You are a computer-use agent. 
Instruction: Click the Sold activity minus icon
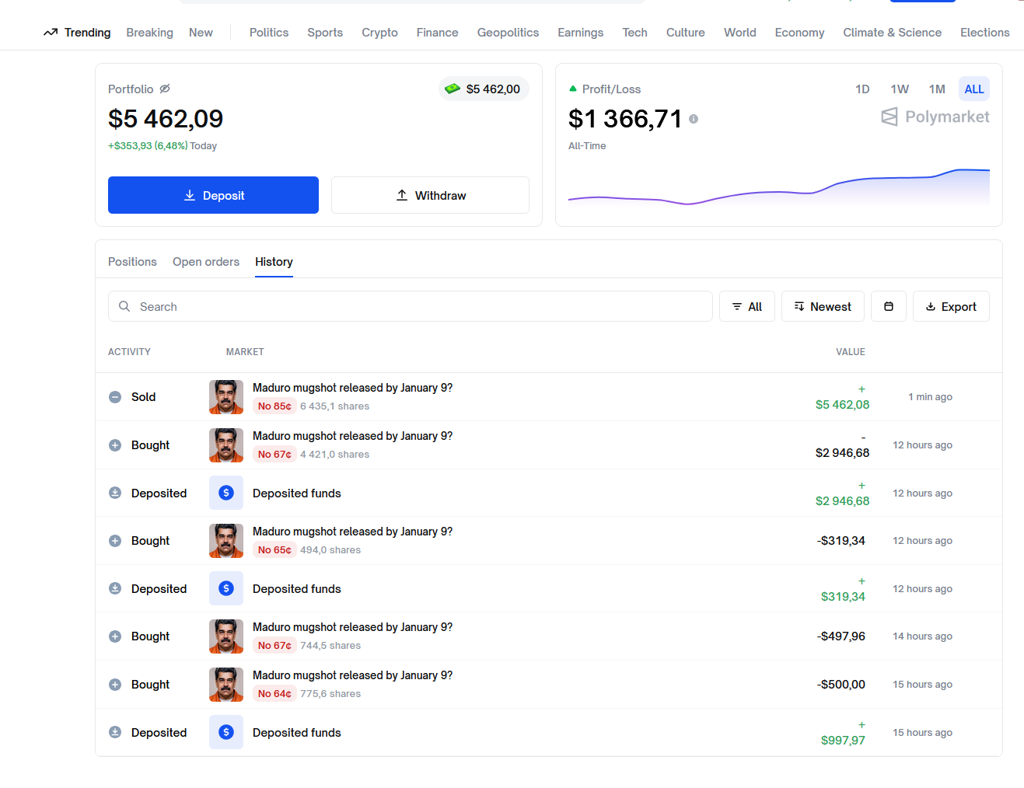pos(115,397)
